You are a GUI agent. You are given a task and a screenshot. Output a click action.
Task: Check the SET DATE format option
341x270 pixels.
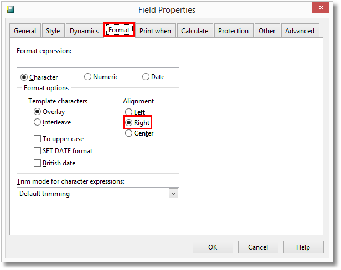click(x=38, y=151)
